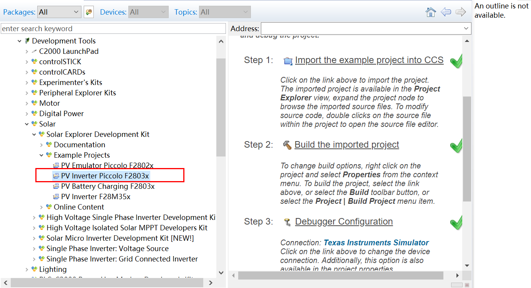
Task: Click the Home icon in toolbar
Action: pos(431,12)
